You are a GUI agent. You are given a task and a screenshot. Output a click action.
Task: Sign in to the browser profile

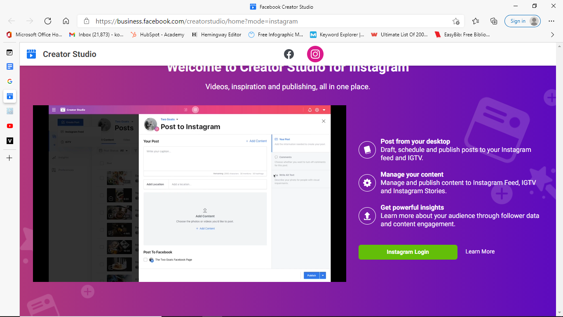(x=523, y=21)
